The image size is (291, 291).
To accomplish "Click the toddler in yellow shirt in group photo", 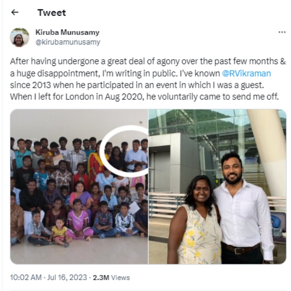I will click(x=59, y=231).
